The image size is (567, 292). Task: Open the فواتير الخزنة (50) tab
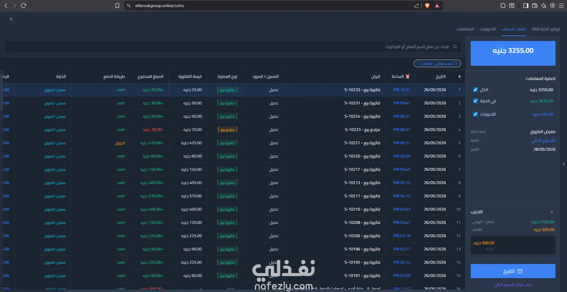[x=546, y=29]
